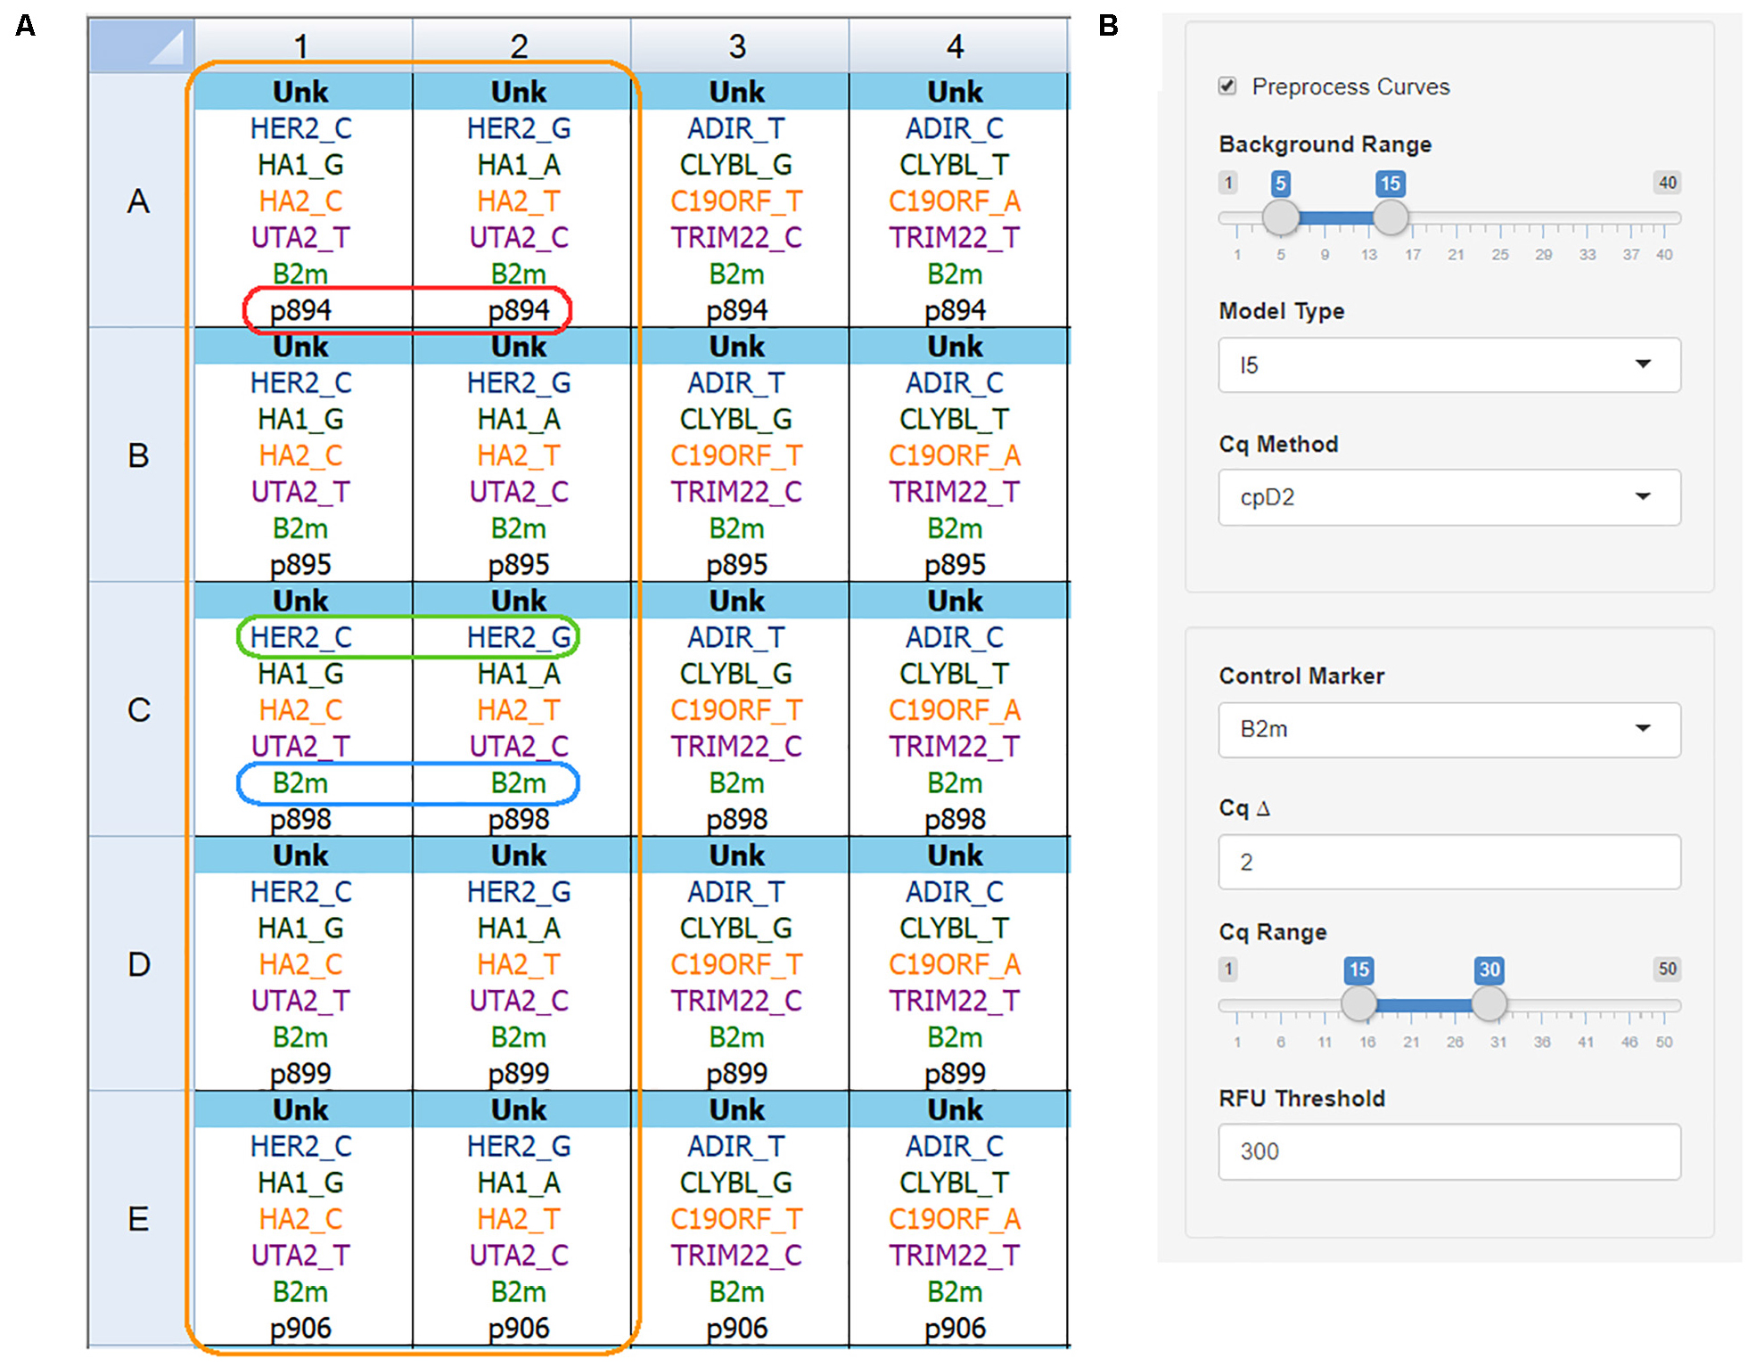Click CLYBL_T in well C4
Image resolution: width=1756 pixels, height=1367 pixels.
pos(955,674)
